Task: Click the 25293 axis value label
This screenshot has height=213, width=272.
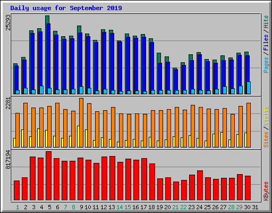Action: point(8,22)
